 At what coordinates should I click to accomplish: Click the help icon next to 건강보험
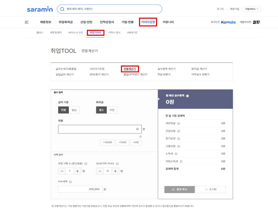click(179, 131)
